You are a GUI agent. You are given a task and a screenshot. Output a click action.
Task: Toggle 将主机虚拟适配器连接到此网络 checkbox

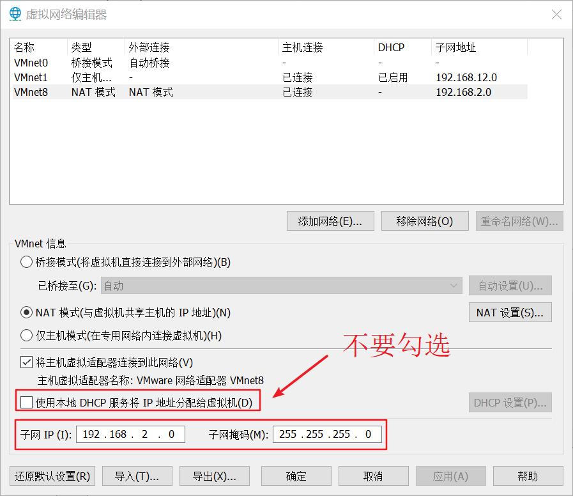coord(26,362)
